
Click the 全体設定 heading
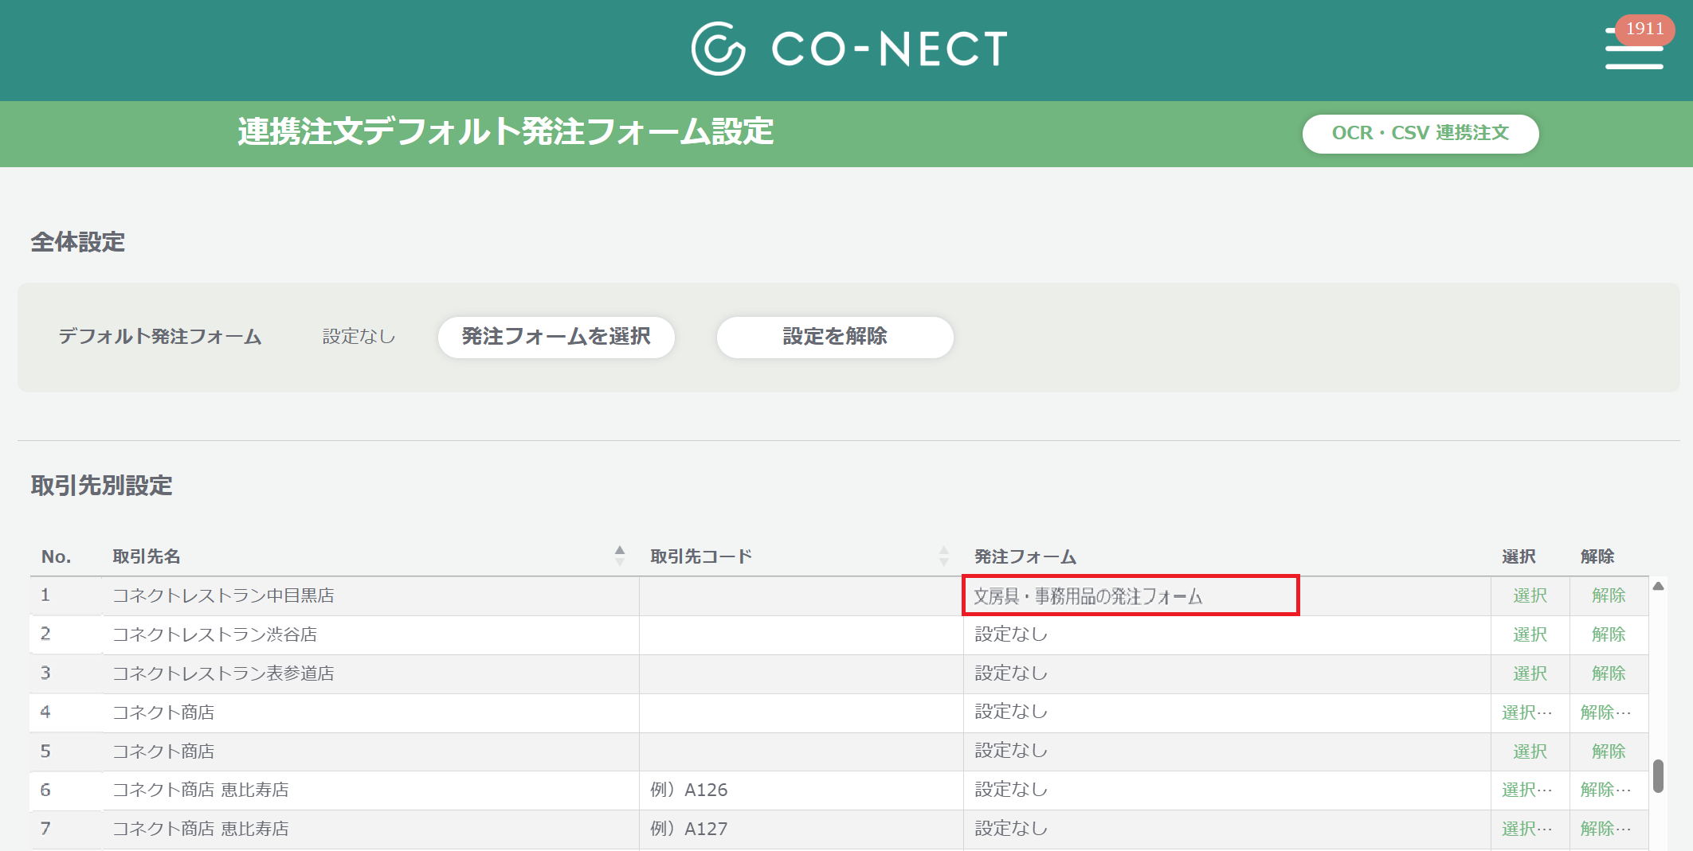[78, 242]
